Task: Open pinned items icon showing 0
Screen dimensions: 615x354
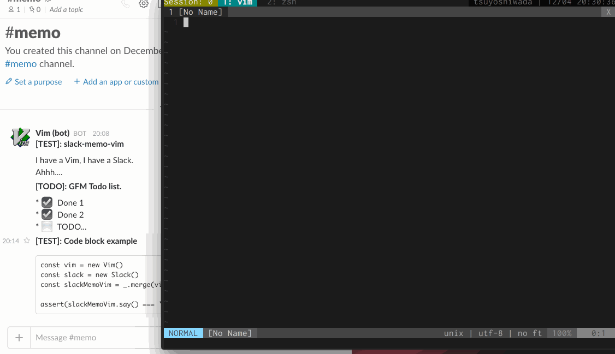Action: click(35, 9)
